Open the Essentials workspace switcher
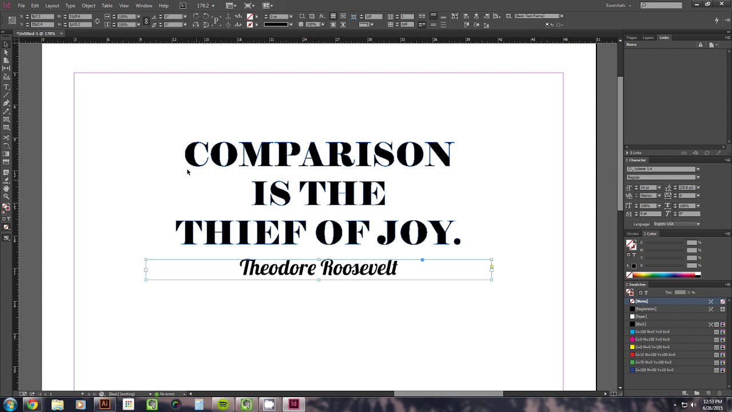This screenshot has height=412, width=732. coord(619,6)
